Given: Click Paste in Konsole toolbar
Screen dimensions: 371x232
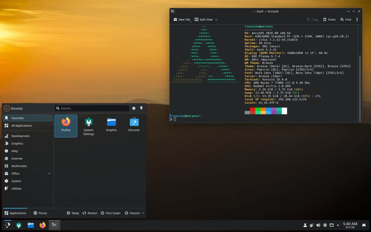Looking at the screenshot, I should coord(329,20).
